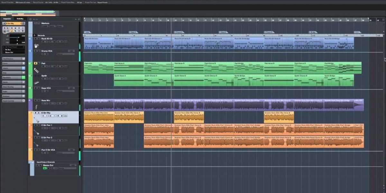Open the E Gtr Rty track name dropdown in inspector
This screenshot has height=193, width=386.
[13, 23]
